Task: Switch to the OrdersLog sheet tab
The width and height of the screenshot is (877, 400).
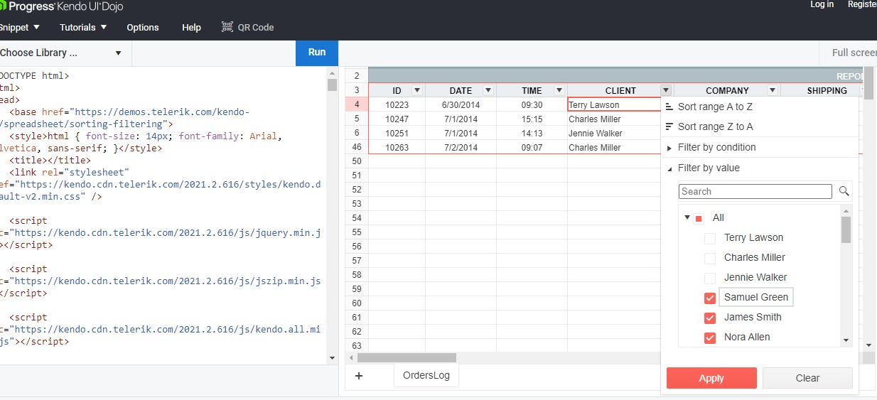Action: click(426, 376)
